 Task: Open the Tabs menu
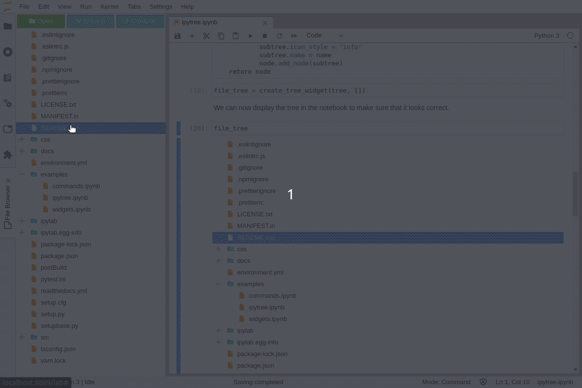(134, 6)
